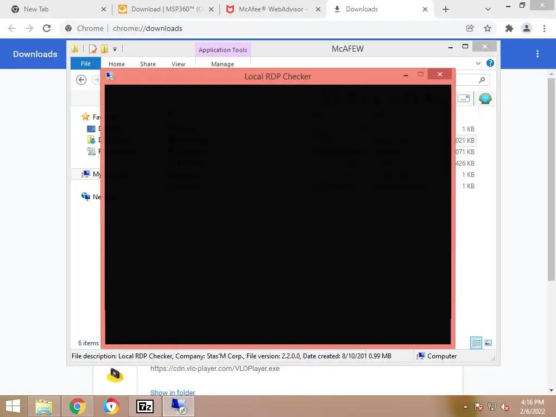The image size is (556, 417).
Task: Click the Computer icon in the Explorer status bar
Action: (421, 356)
